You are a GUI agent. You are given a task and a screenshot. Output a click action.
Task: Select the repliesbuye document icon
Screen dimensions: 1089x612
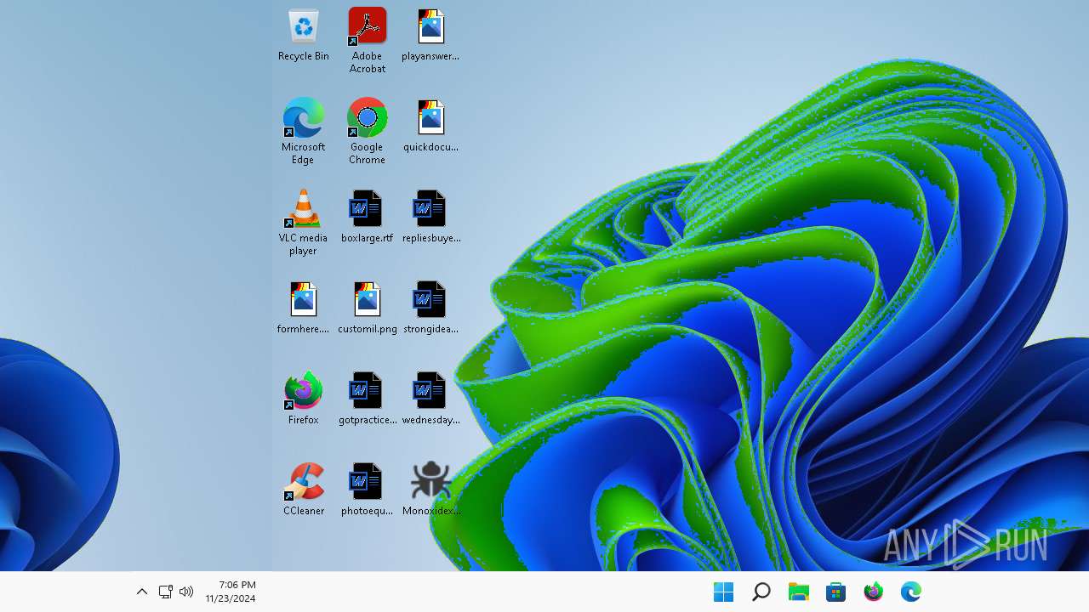(x=430, y=217)
